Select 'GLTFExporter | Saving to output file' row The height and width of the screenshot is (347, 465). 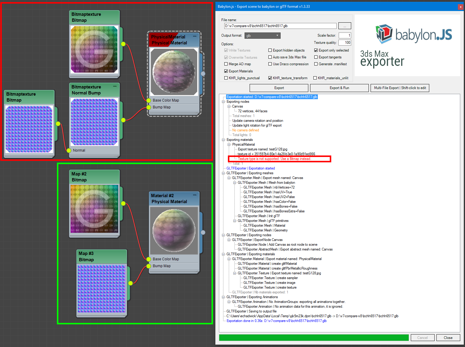coord(251,311)
